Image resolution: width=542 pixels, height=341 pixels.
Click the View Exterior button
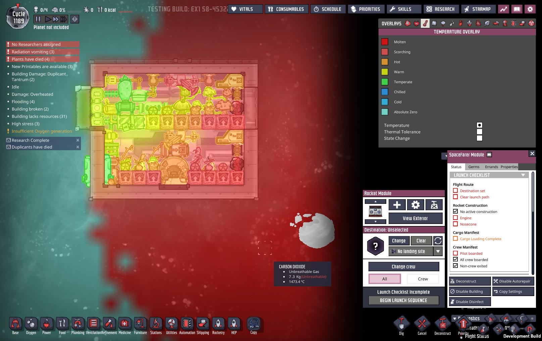(x=415, y=218)
